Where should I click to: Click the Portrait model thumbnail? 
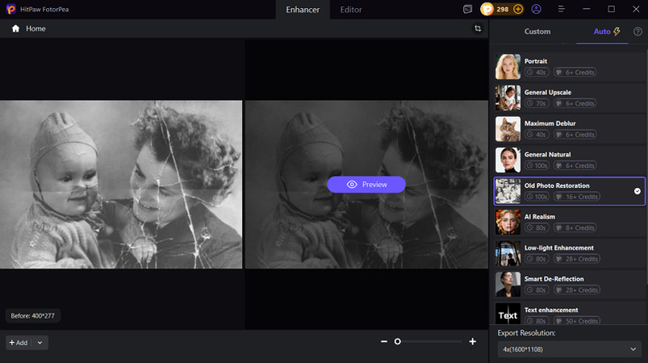pos(508,66)
